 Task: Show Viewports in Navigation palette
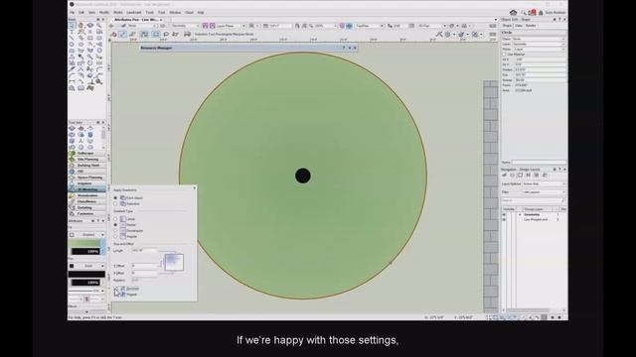(x=529, y=176)
